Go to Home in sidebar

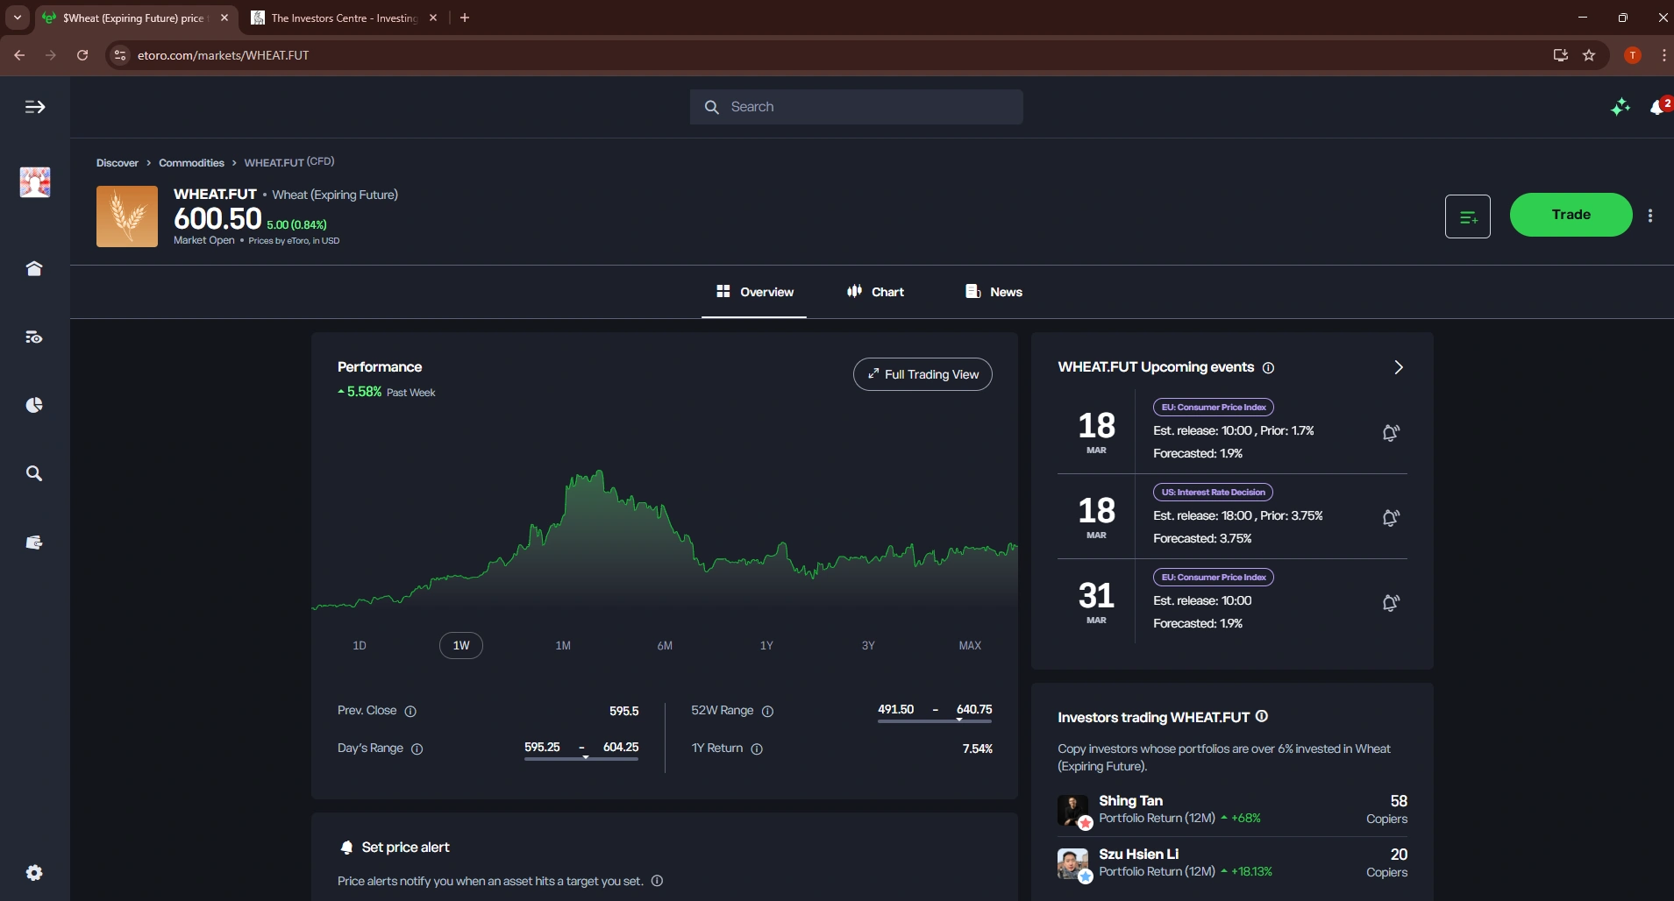(x=34, y=268)
